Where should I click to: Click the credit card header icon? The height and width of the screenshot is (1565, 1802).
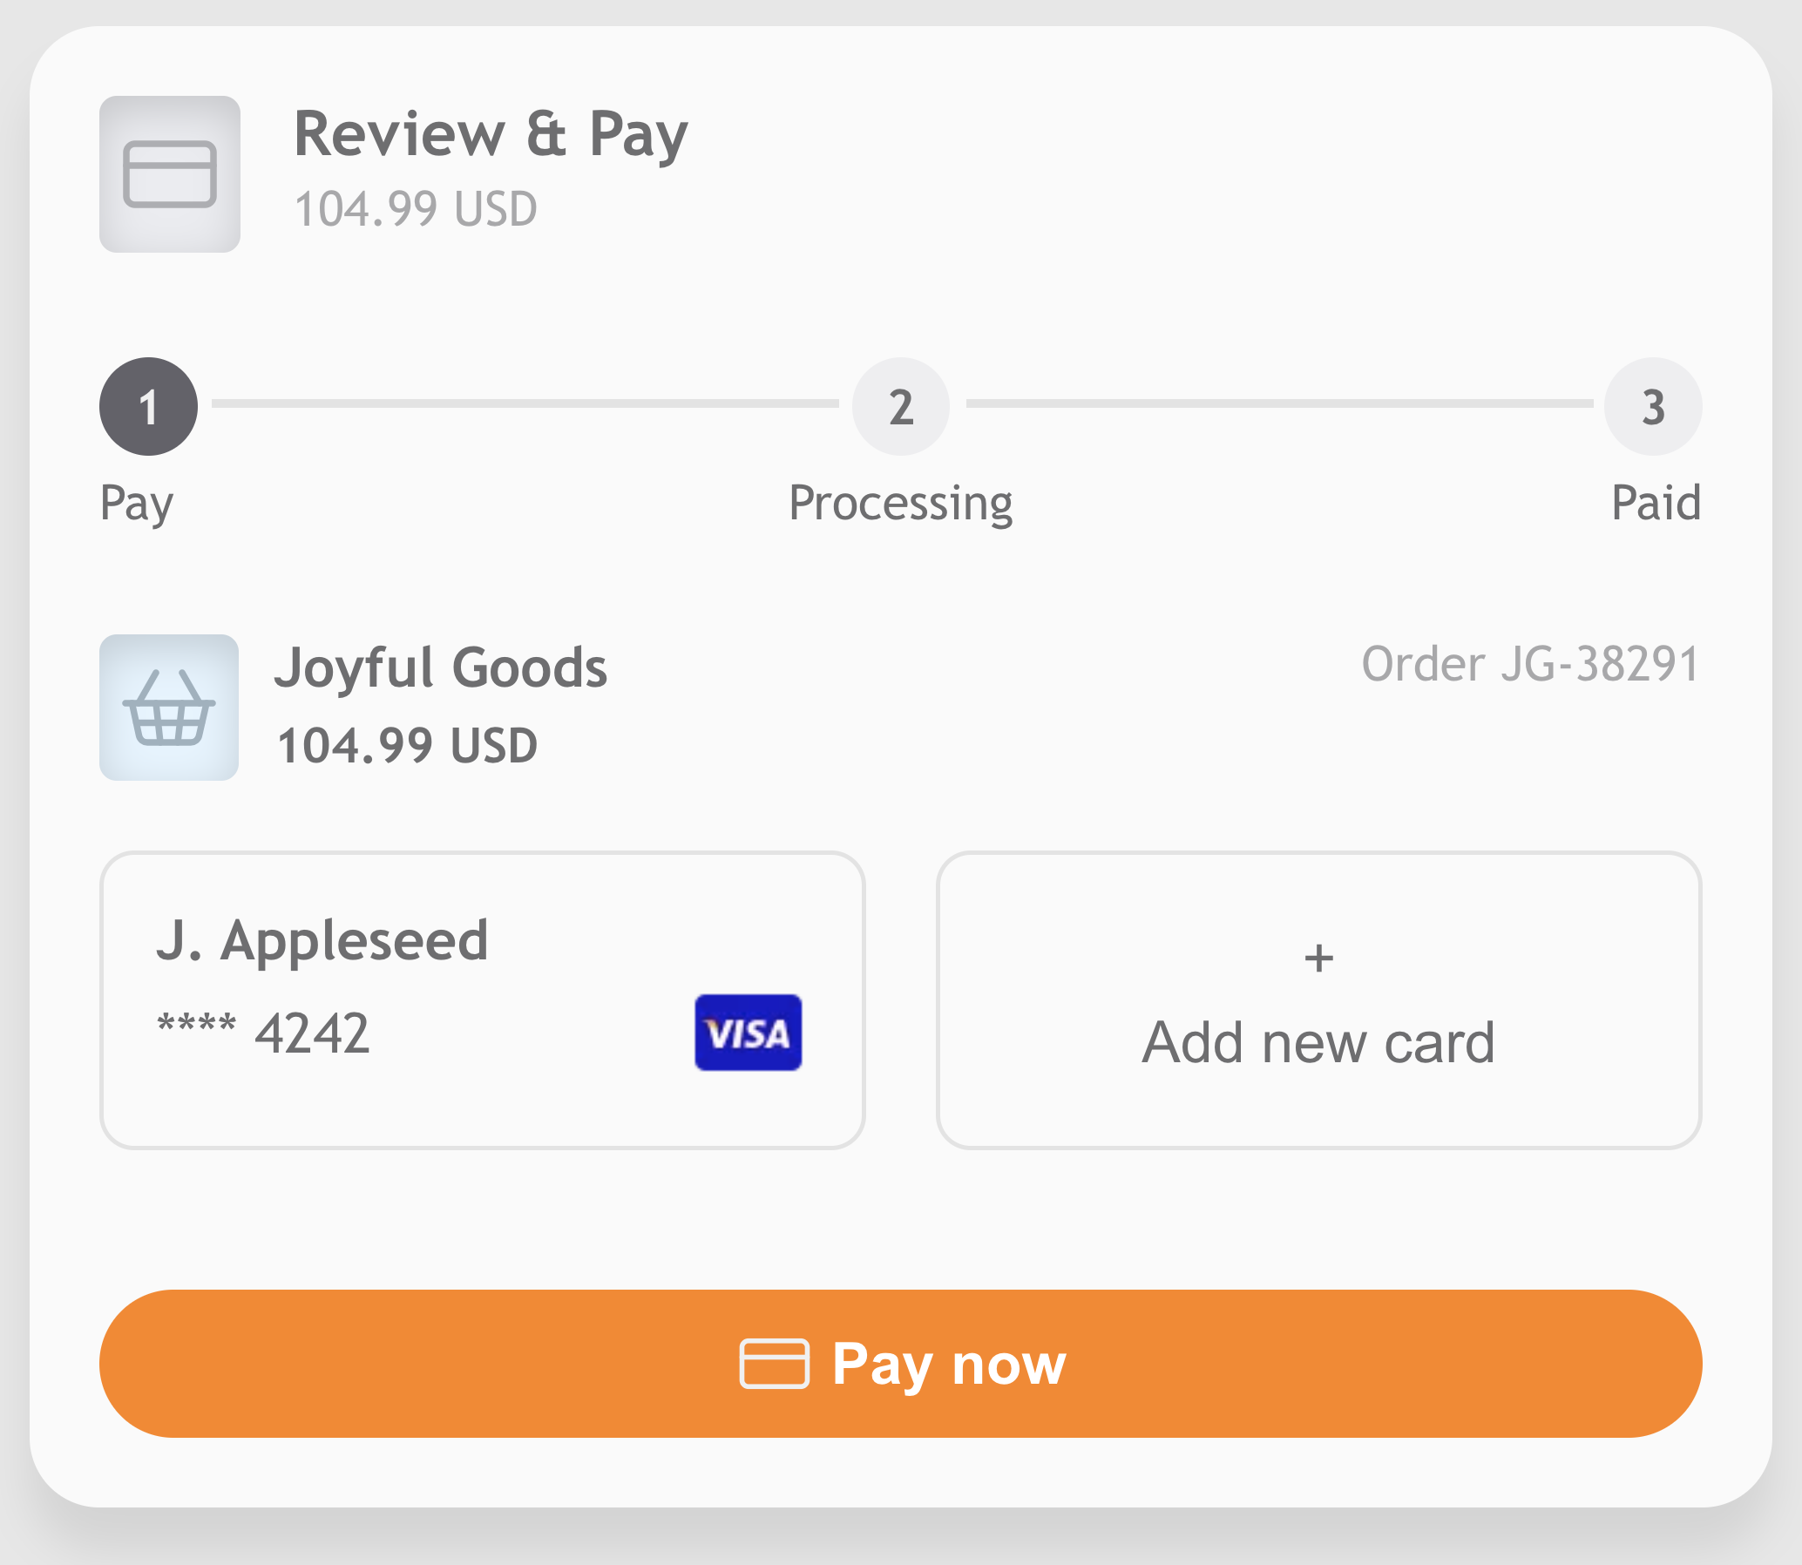pyautogui.click(x=169, y=173)
